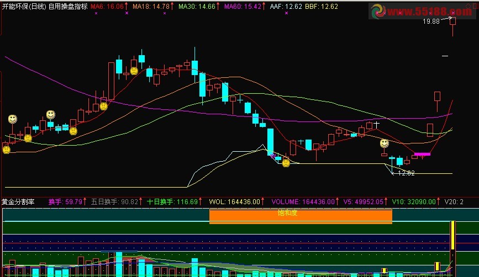479x277 pixels.
Task: Click the 自用操盘指标 indicator title
Action: point(68,7)
